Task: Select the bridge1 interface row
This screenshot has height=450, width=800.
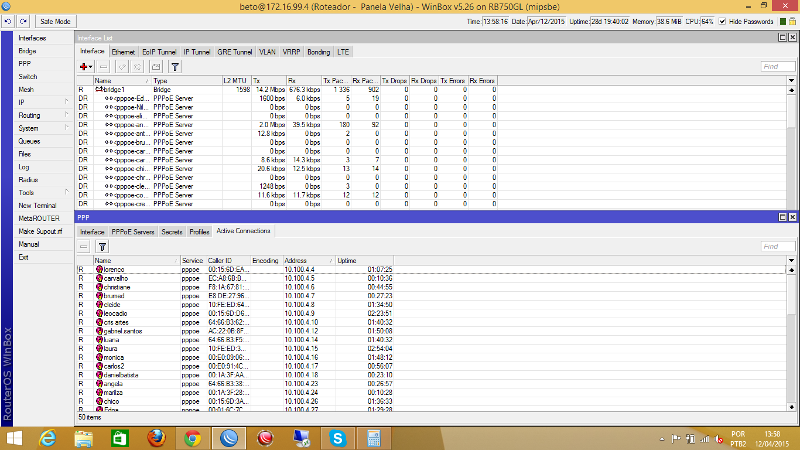Action: tap(432, 90)
